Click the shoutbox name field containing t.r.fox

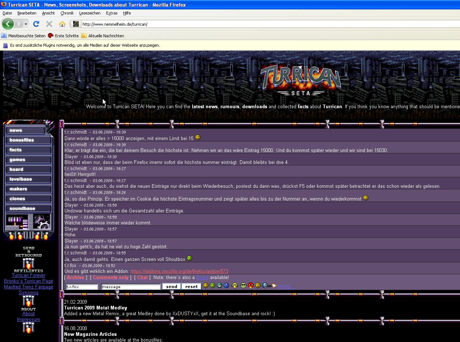click(82, 287)
